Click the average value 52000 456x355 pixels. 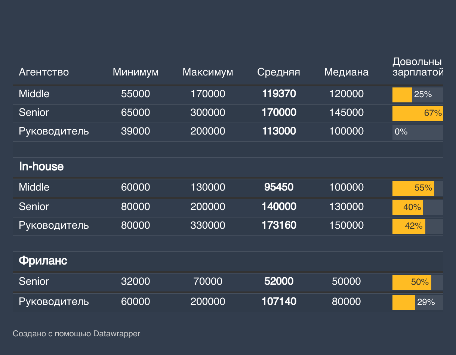point(279,281)
